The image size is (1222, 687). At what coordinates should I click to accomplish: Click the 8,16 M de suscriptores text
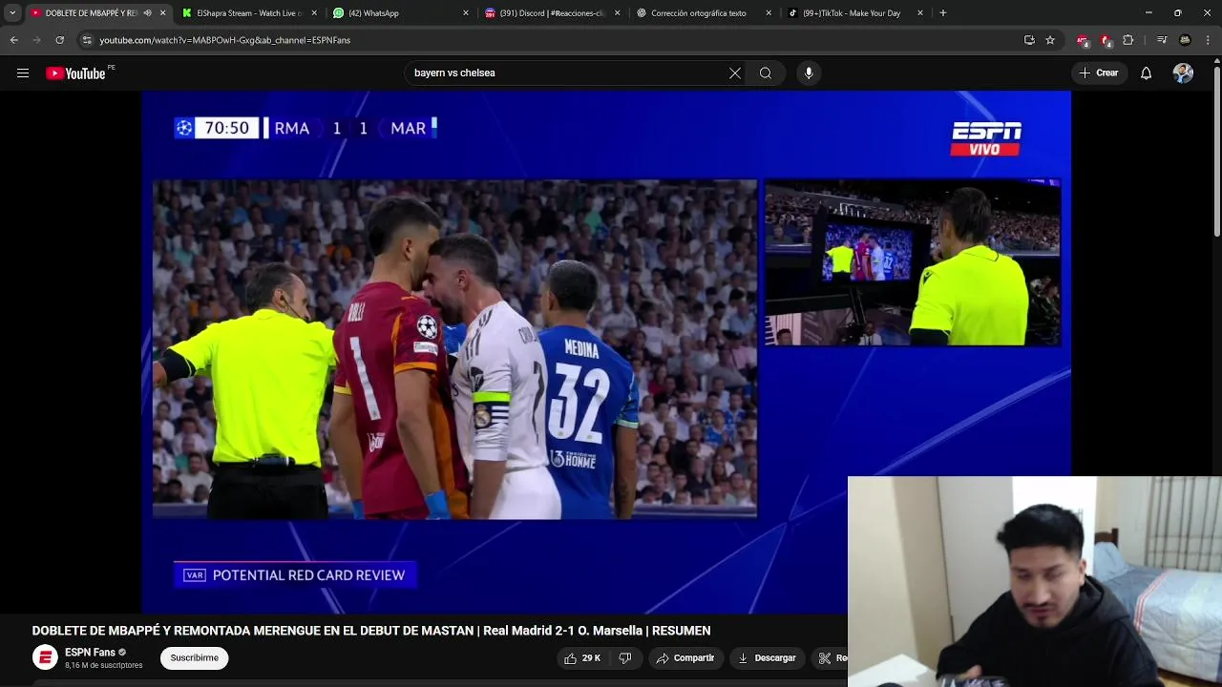pos(103,666)
